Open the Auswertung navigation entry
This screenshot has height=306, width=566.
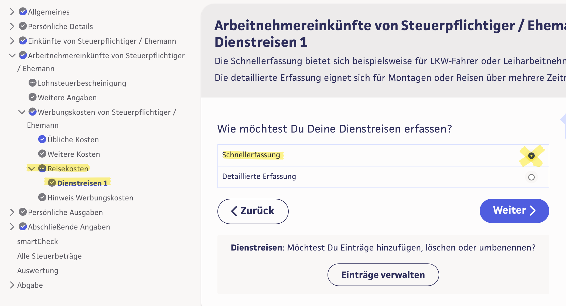(38, 270)
